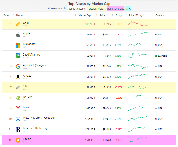Open the Apple company page
The image size is (178, 147).
26,33
